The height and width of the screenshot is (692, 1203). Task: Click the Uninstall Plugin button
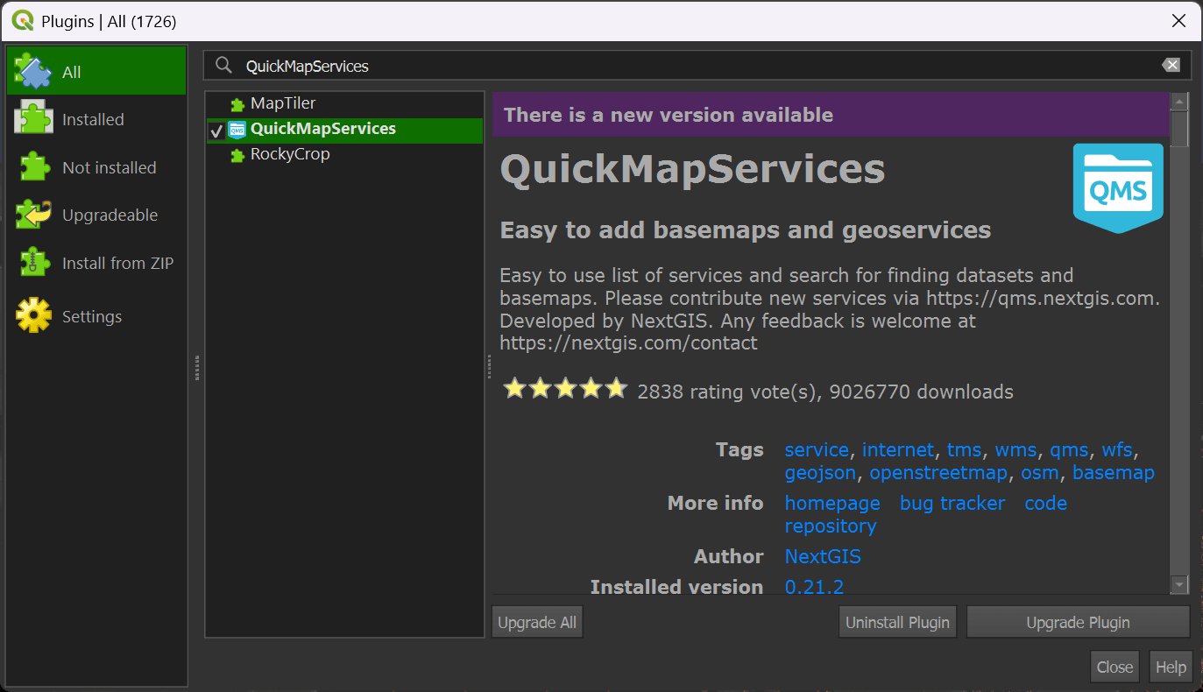click(897, 622)
